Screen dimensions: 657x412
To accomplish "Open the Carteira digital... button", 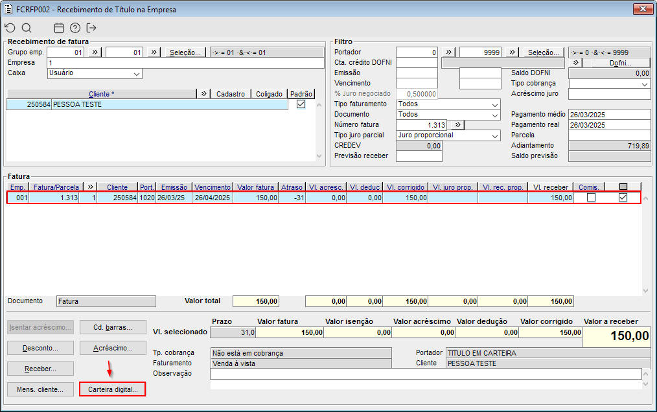I will click(113, 389).
